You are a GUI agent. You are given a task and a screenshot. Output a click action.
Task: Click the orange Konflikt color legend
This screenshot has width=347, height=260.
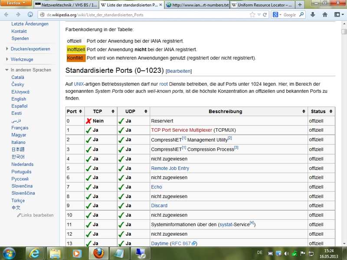pyautogui.click(x=76, y=58)
